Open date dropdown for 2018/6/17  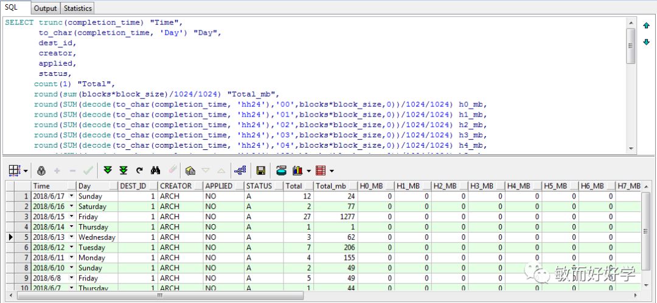pyautogui.click(x=72, y=196)
